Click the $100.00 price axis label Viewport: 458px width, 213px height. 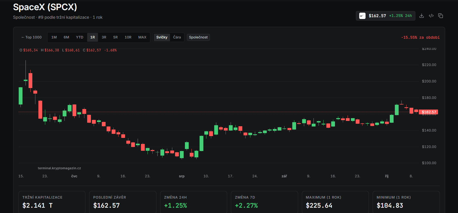[429, 163]
